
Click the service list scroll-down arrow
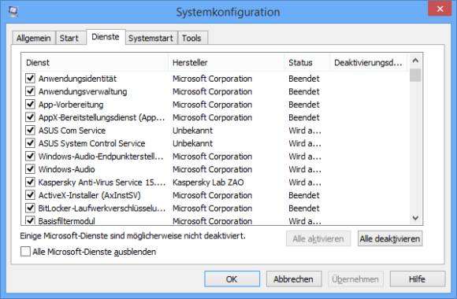415,218
